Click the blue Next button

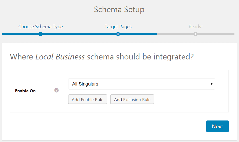pos(217,126)
